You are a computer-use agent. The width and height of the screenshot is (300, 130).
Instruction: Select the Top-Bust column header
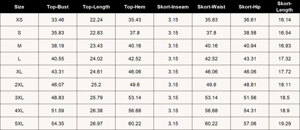click(58, 7)
